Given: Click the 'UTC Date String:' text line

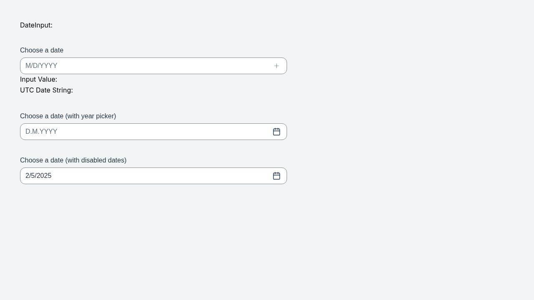Looking at the screenshot, I should [46, 90].
